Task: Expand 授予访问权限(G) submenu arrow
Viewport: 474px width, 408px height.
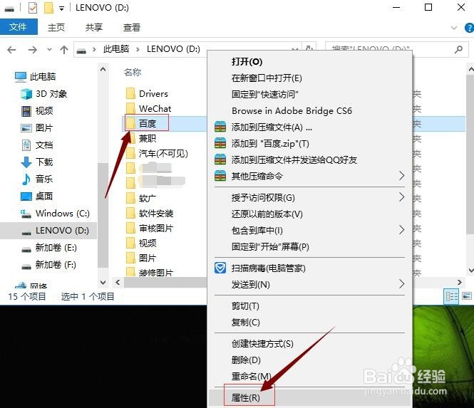Action: (401, 197)
